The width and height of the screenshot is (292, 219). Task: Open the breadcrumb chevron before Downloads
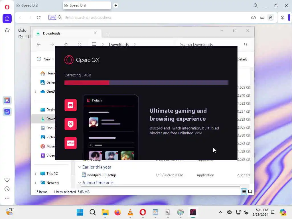[103, 44]
